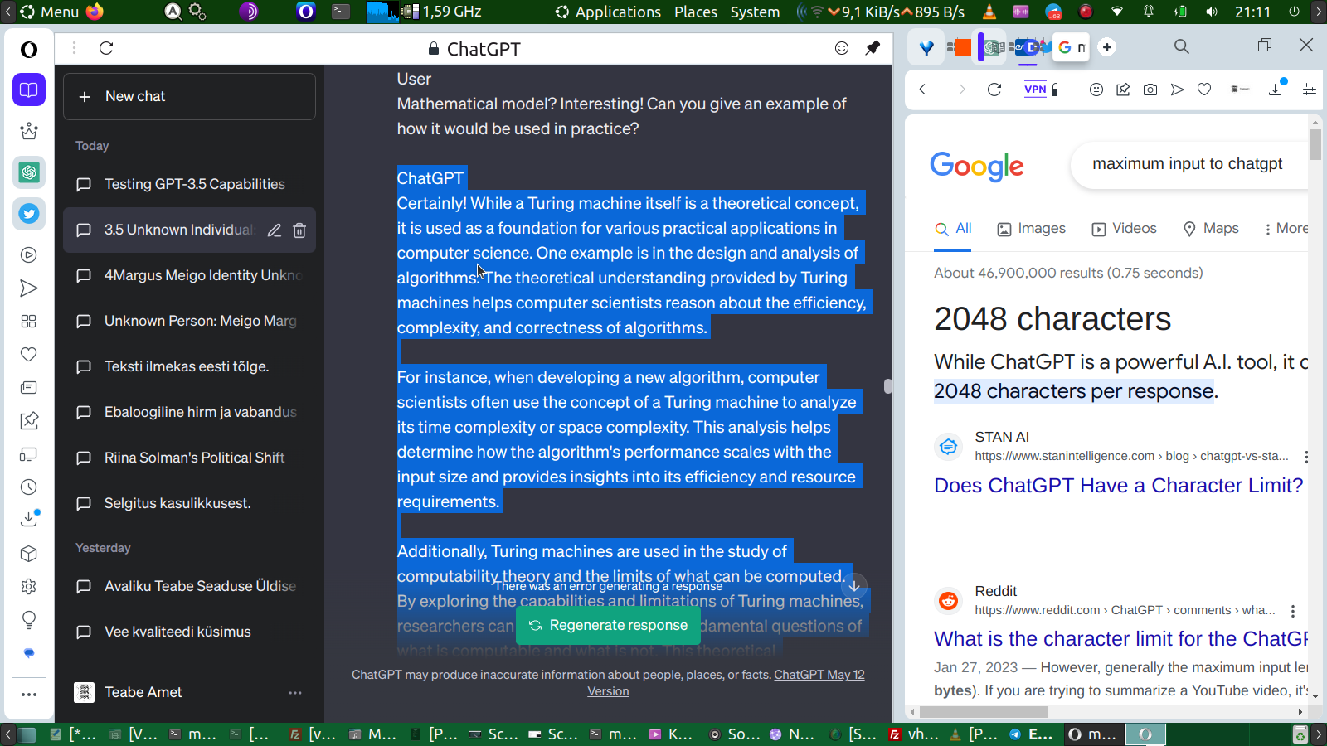
Task: Reload the Google results page
Action: click(994, 90)
